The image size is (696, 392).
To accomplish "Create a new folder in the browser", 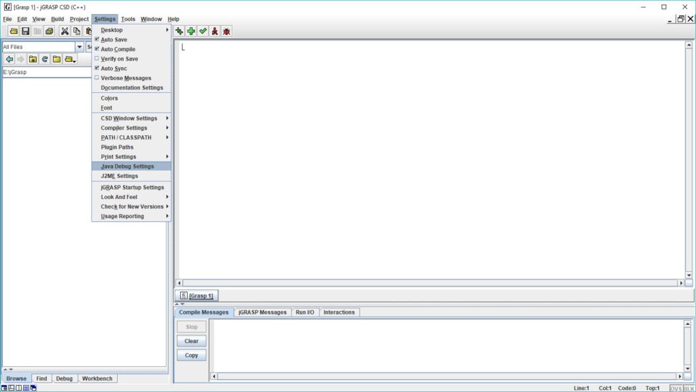I will tap(57, 59).
